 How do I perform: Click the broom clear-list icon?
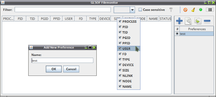point(193,10)
